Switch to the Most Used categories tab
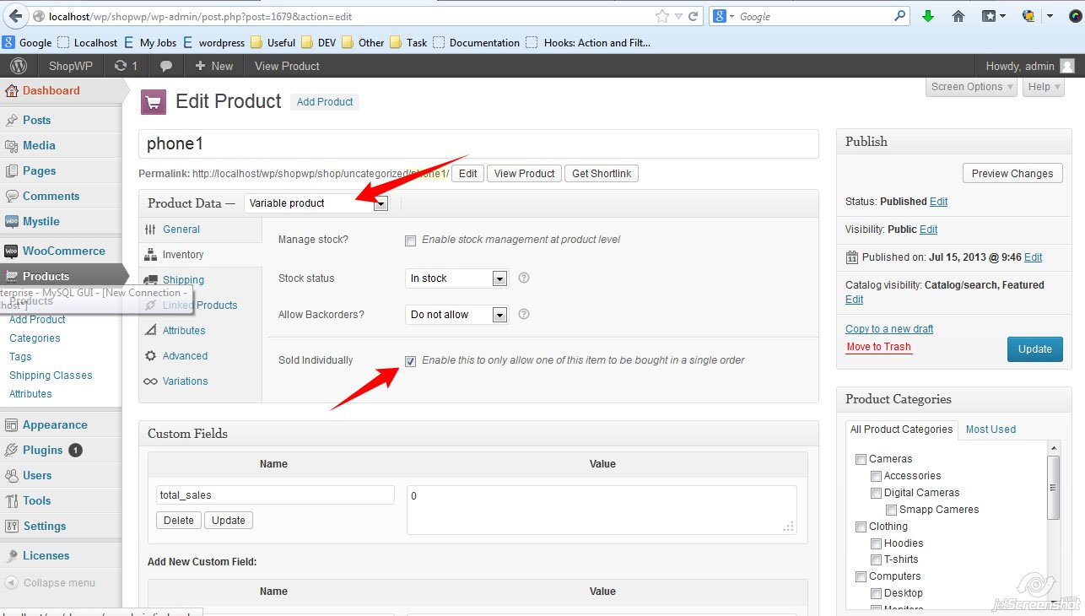The image size is (1085, 616). [991, 430]
